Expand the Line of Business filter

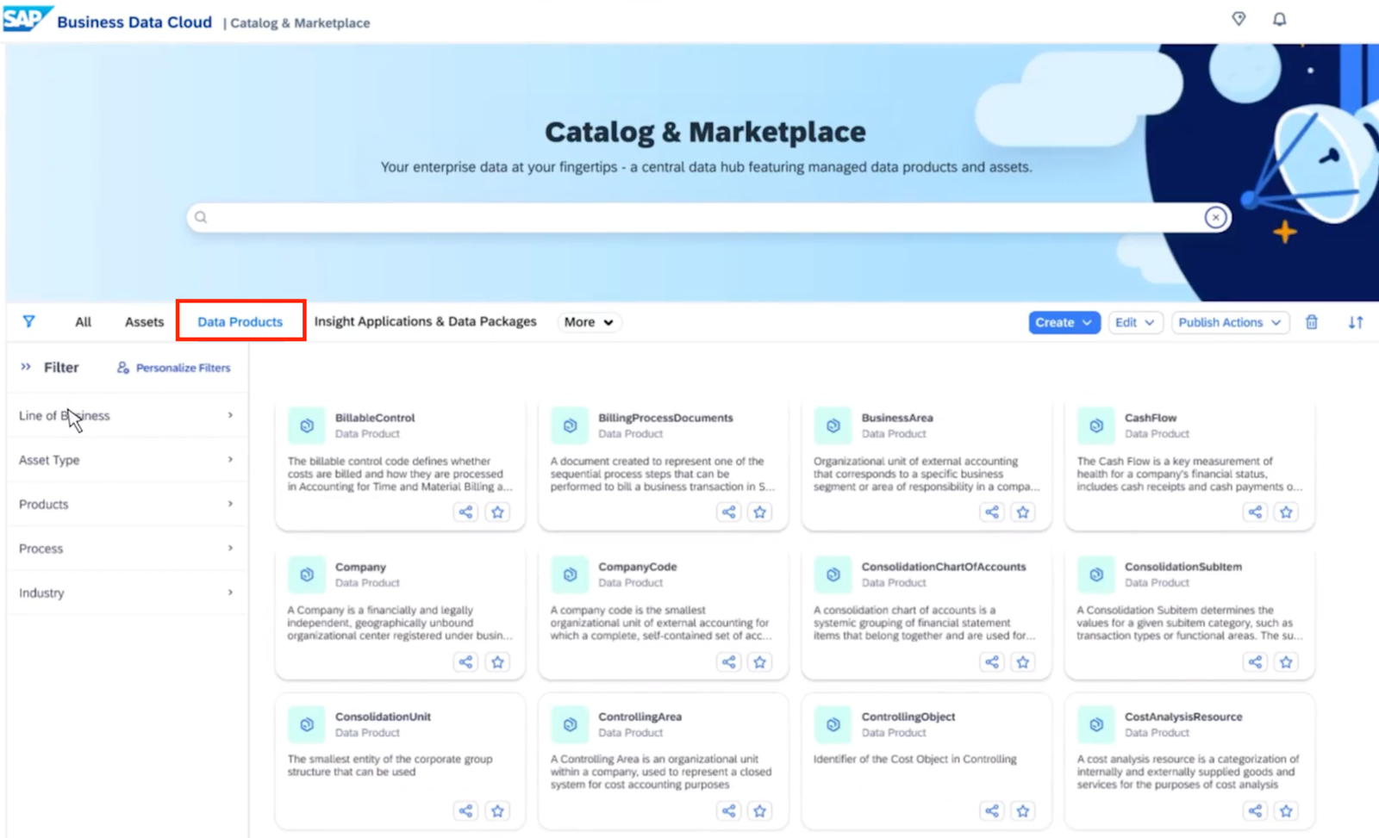click(x=126, y=415)
